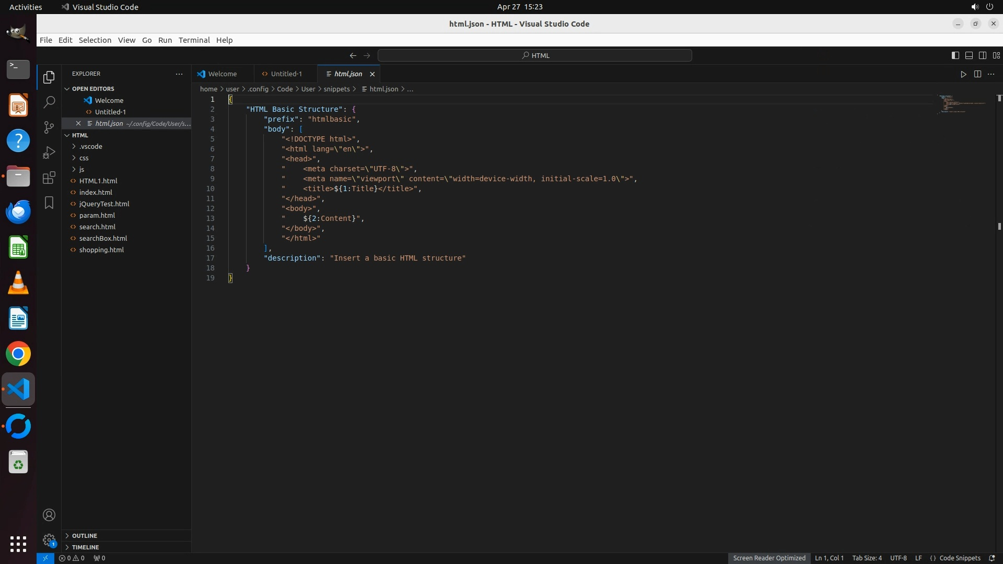This screenshot has width=1003, height=564.
Task: Click the Code Snippets language mode
Action: pos(959,558)
